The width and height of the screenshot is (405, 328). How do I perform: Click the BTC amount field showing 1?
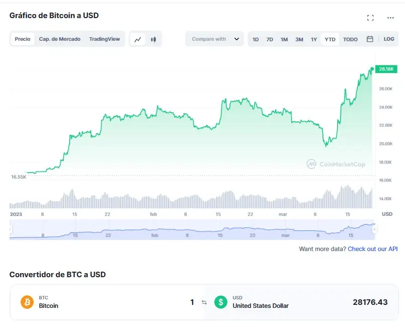click(192, 302)
